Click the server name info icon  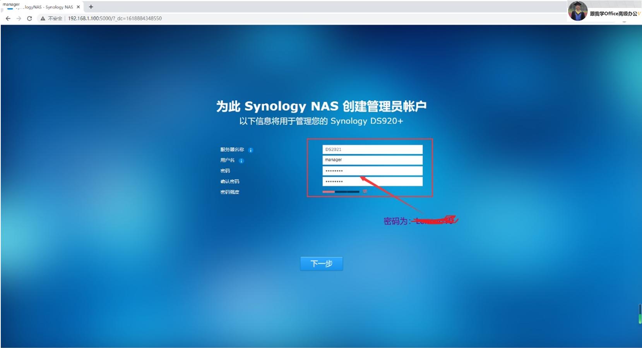tap(250, 150)
